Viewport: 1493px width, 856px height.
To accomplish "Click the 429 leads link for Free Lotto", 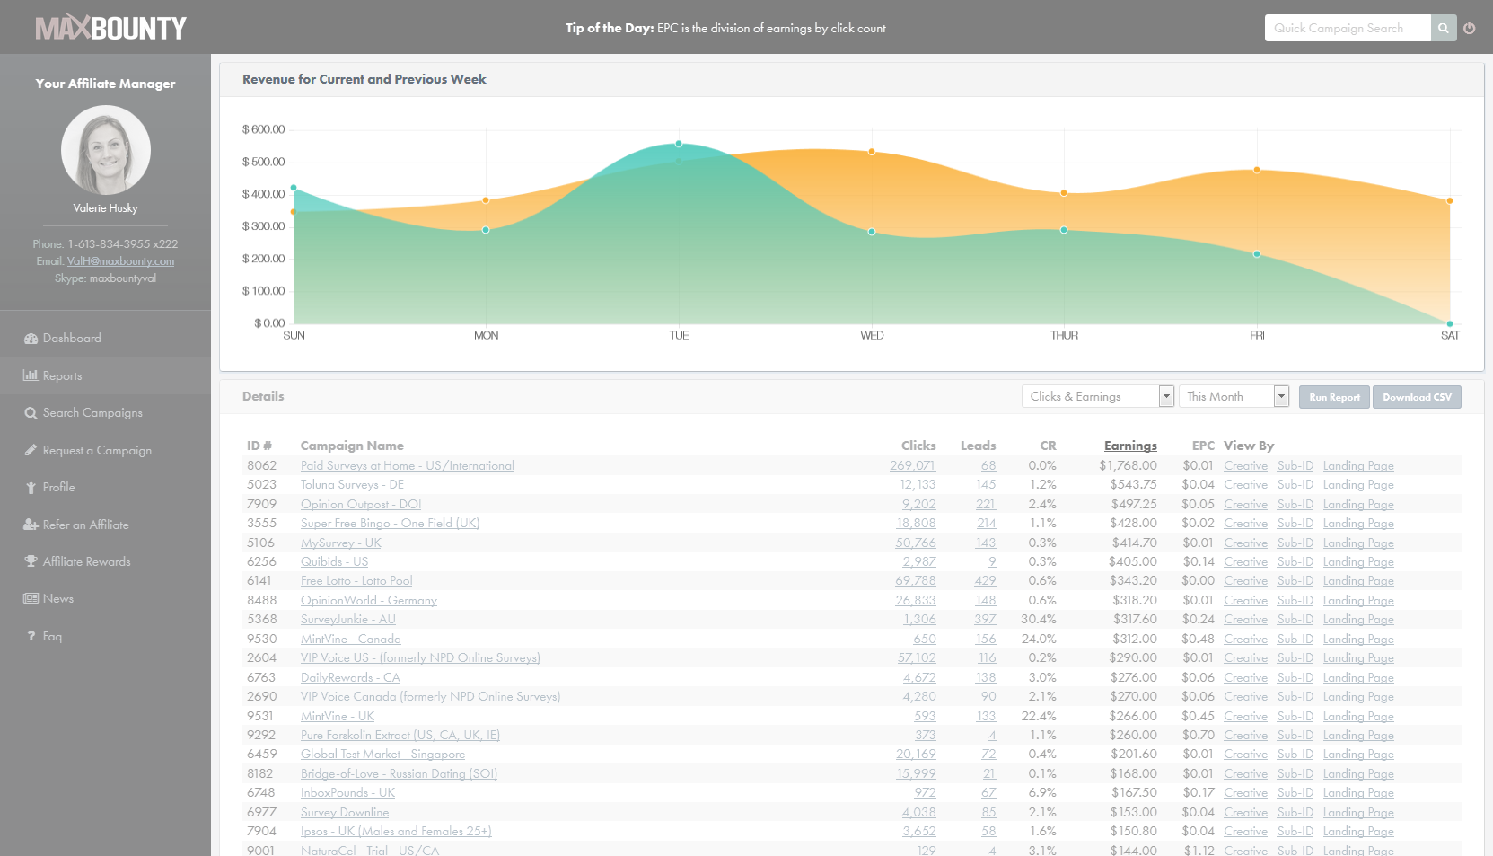I will click(x=985, y=580).
